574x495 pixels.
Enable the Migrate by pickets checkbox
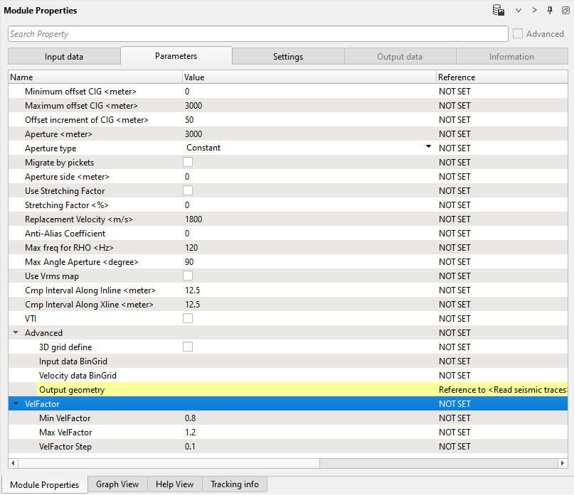click(188, 163)
